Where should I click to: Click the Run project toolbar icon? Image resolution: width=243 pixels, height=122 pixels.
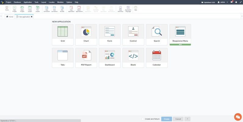point(38,9)
